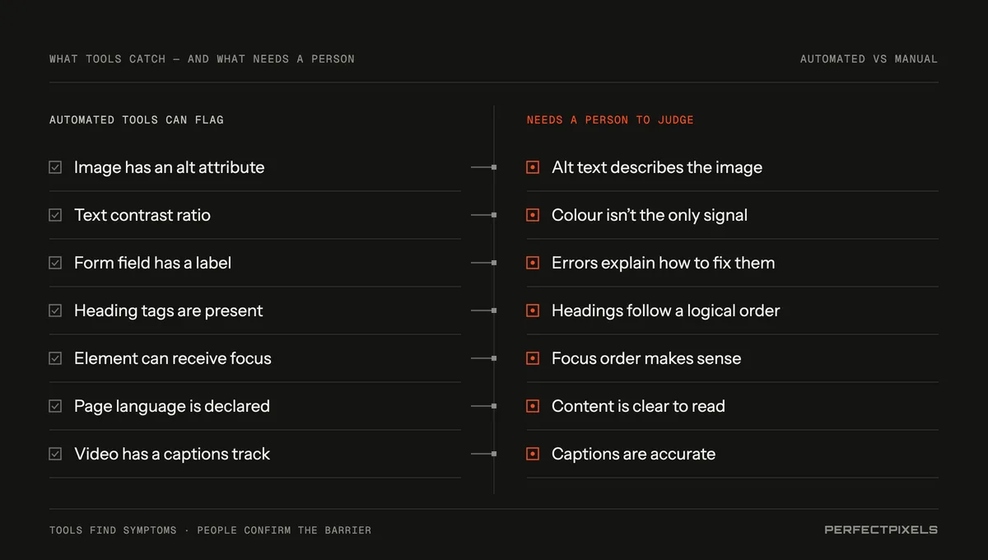Click checkbox beside Image has an alt attribute
The height and width of the screenshot is (560, 988).
click(55, 167)
